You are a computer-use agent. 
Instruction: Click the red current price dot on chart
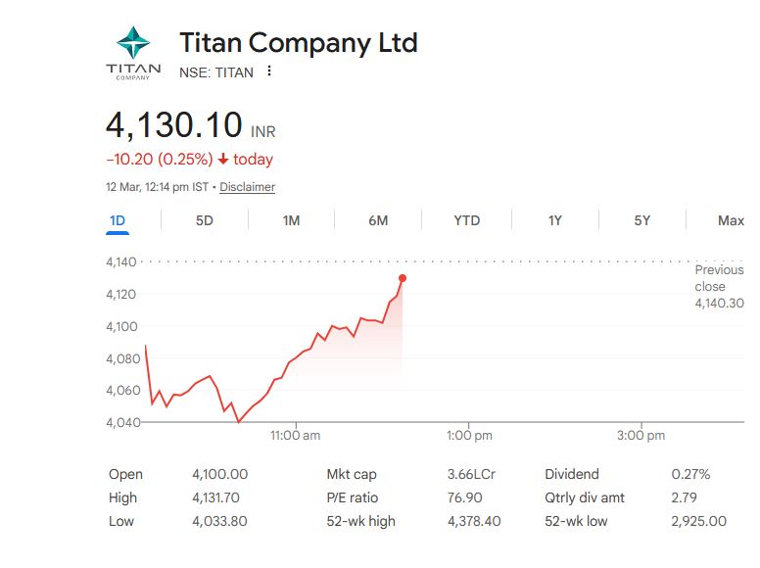(403, 278)
